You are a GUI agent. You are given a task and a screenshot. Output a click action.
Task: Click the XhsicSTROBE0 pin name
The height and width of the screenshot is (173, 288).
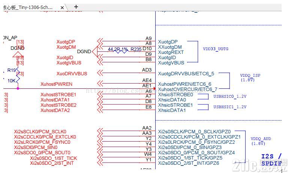coord(175,95)
